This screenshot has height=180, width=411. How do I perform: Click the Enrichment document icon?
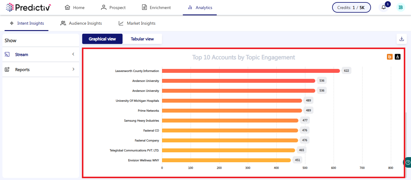(145, 8)
